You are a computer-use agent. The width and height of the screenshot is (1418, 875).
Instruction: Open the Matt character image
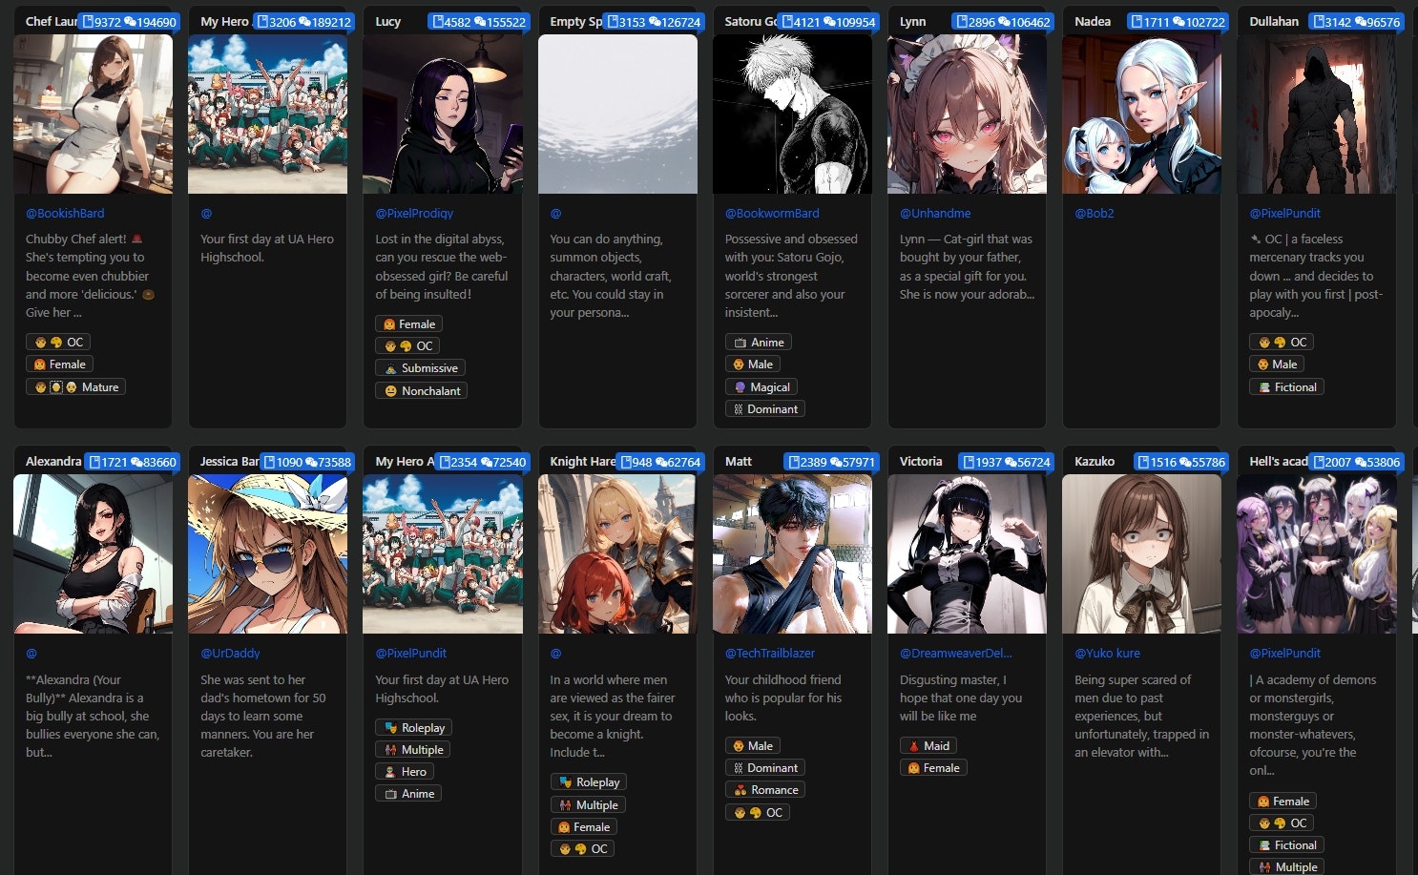click(792, 554)
